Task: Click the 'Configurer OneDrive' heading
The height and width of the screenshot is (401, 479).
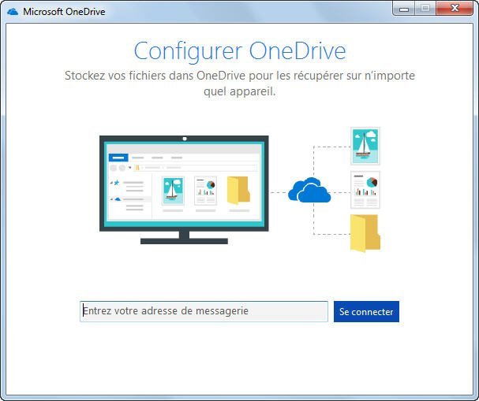Action: [240, 51]
